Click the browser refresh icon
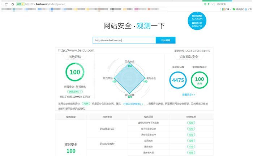The height and width of the screenshot is (156, 253). pos(7,4)
